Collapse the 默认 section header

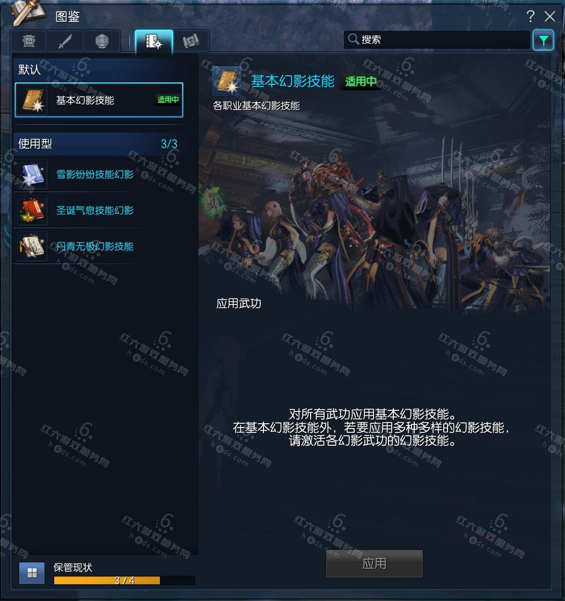pyautogui.click(x=99, y=69)
